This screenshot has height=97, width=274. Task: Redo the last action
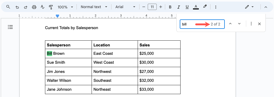25,7
